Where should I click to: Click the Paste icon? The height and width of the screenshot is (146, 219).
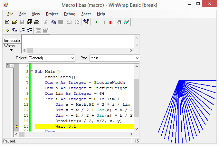click(x=61, y=22)
